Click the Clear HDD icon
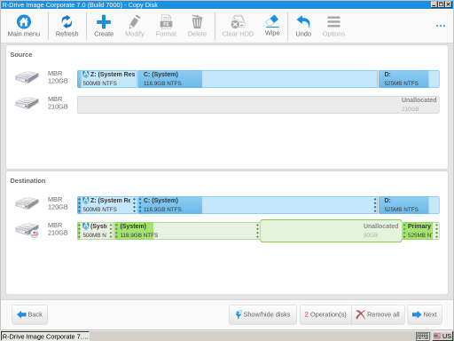 click(238, 21)
